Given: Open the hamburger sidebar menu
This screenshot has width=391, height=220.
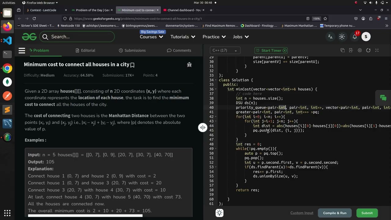Looking at the screenshot, I should pos(22,50).
